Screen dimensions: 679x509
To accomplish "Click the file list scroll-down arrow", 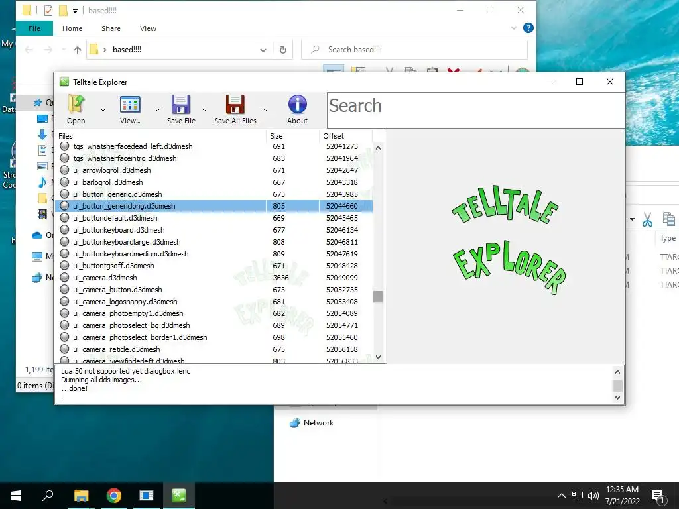I will click(x=378, y=357).
